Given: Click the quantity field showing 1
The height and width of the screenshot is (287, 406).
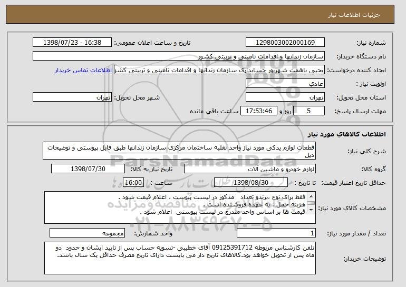Looking at the screenshot, I should (x=276, y=233).
